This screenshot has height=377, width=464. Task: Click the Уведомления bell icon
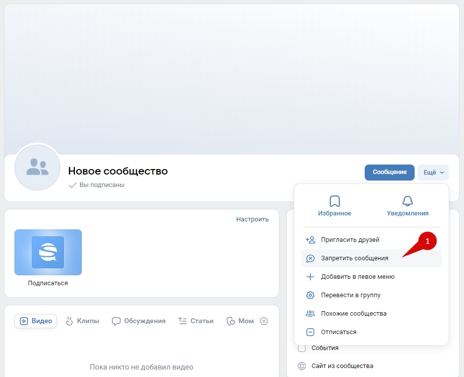pos(407,201)
